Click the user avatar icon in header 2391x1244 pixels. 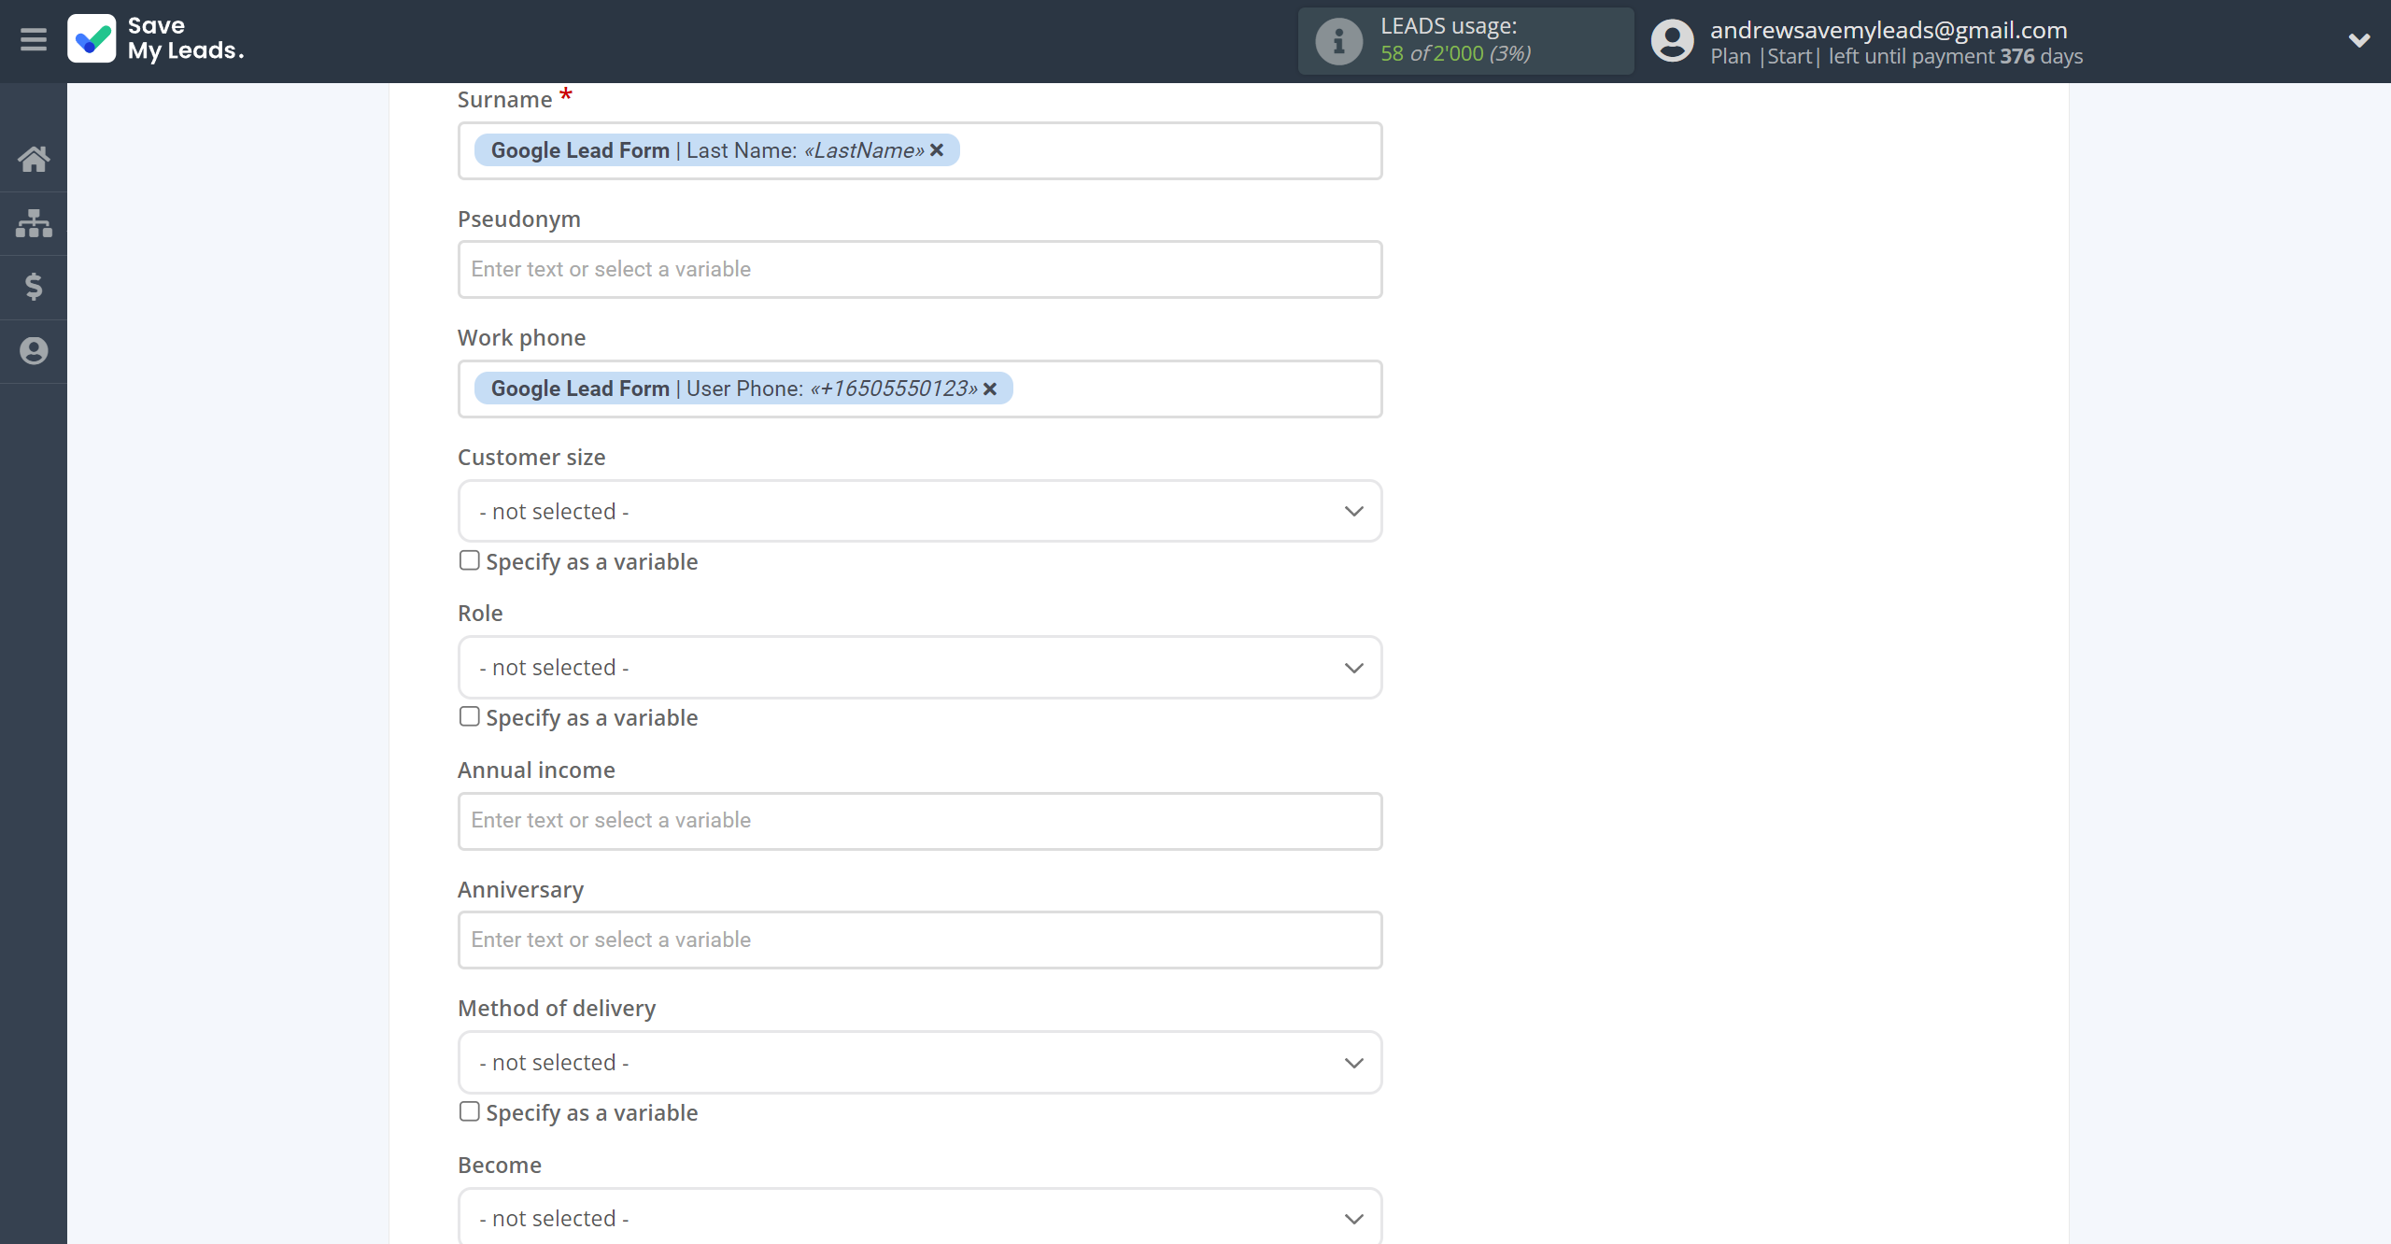pos(1672,41)
